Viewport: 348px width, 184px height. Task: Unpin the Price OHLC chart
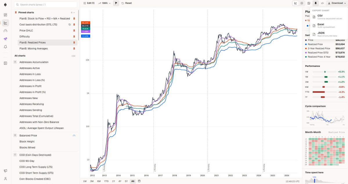pos(74,30)
